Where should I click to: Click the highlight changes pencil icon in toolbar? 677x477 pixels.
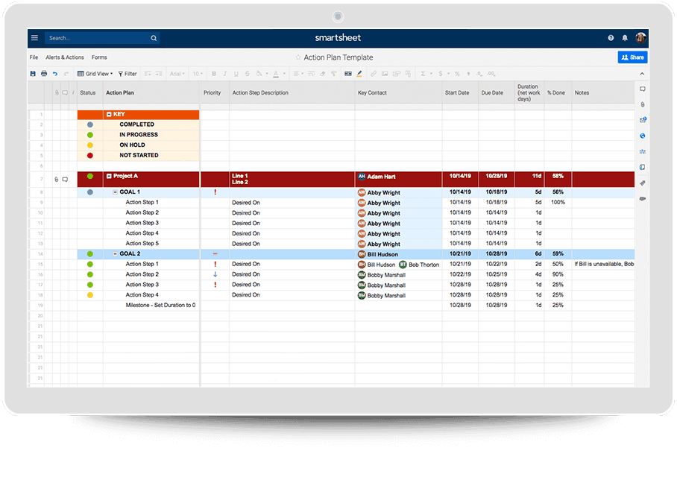tap(359, 74)
